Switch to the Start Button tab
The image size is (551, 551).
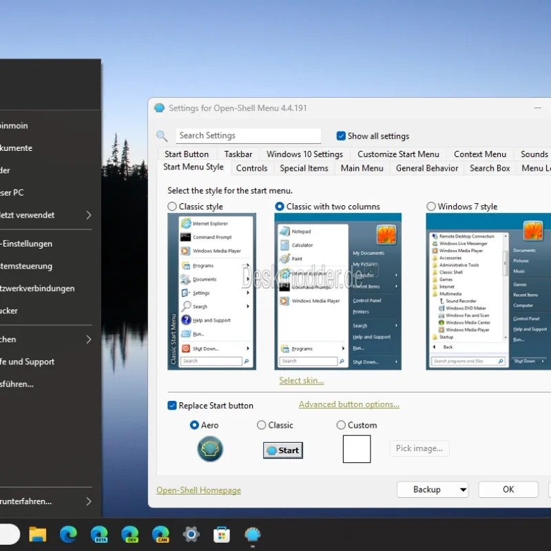pyautogui.click(x=186, y=154)
